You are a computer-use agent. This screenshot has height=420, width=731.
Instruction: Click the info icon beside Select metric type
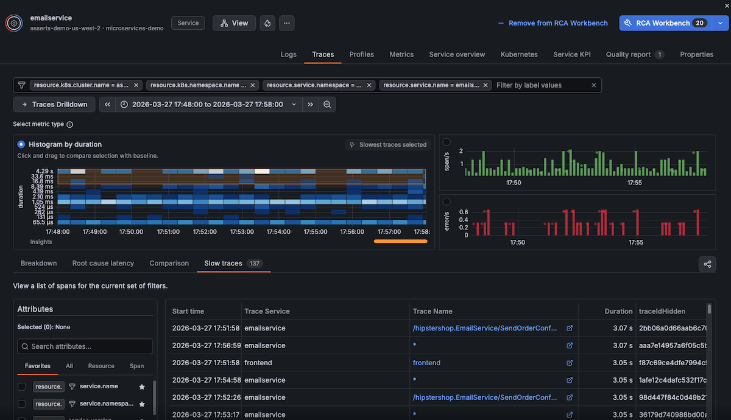[69, 125]
